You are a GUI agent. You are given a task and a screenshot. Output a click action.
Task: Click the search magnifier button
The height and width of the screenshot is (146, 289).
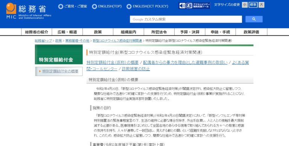[x=254, y=19]
